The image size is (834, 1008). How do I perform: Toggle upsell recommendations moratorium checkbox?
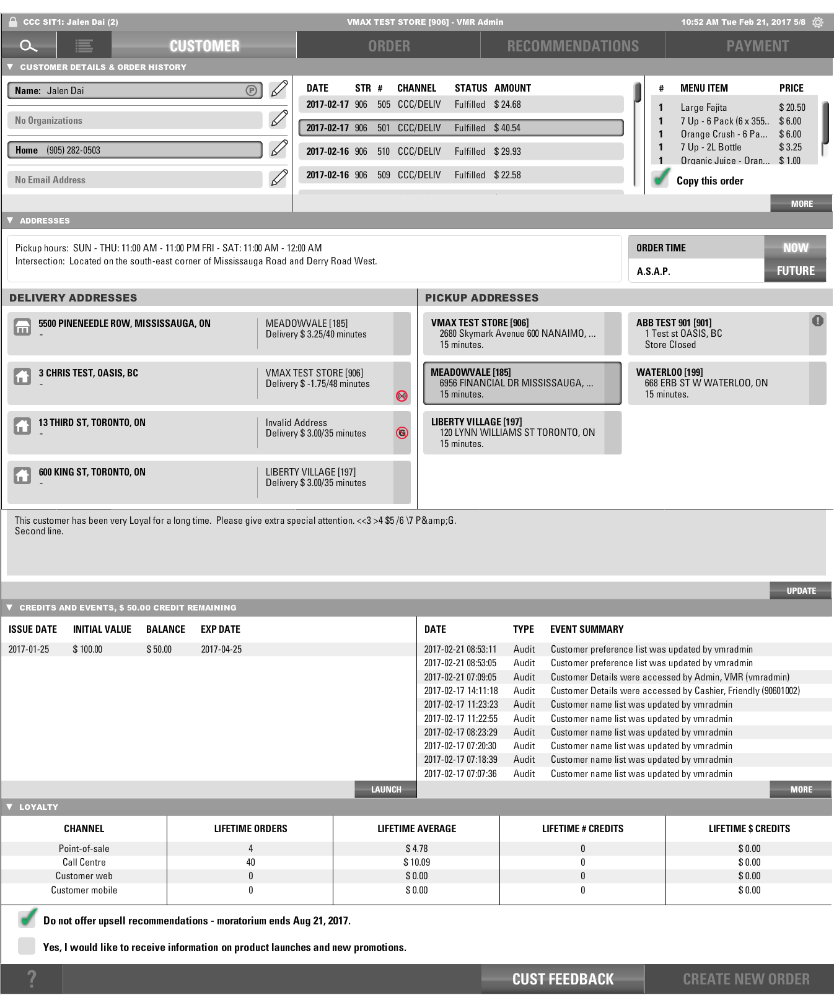point(27,918)
